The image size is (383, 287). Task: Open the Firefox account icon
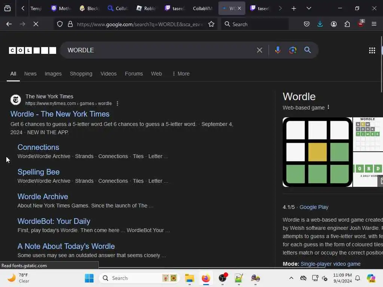(x=334, y=24)
